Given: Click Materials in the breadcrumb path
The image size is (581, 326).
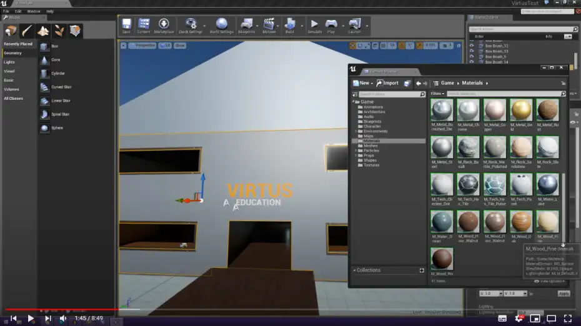Looking at the screenshot, I should coord(472,83).
